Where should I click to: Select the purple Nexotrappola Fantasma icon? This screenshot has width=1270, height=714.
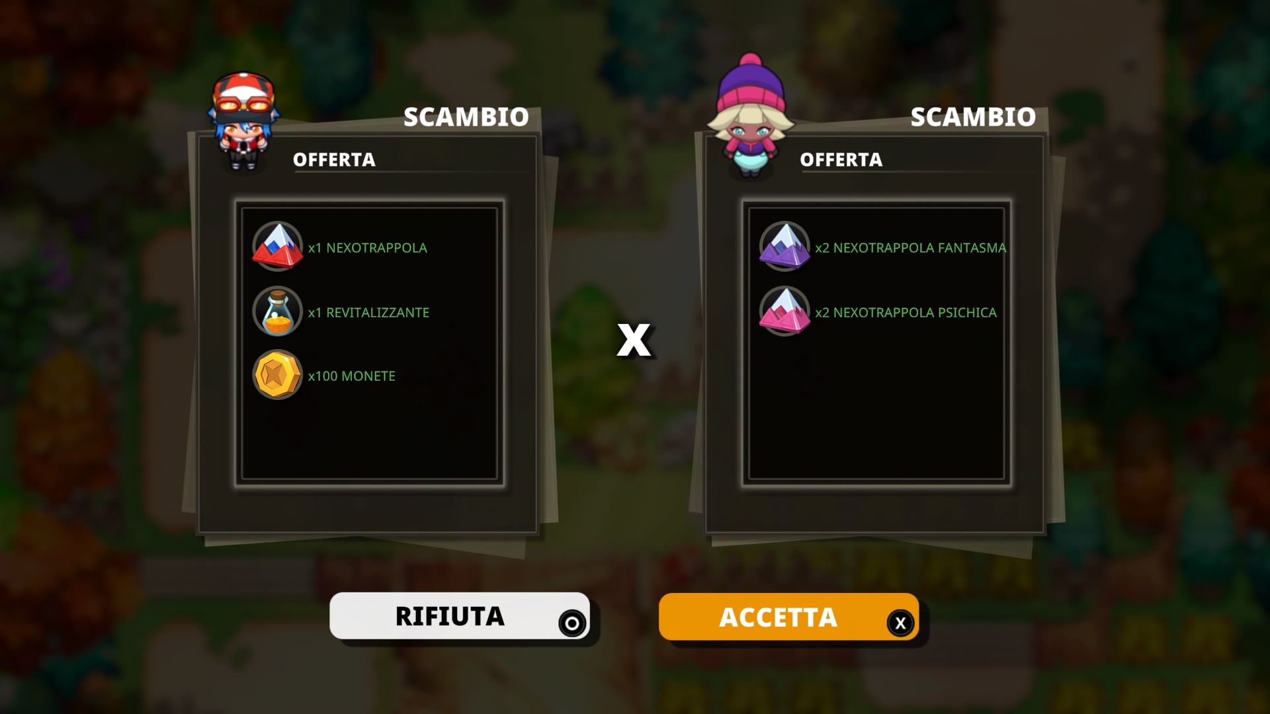pyautogui.click(x=784, y=247)
